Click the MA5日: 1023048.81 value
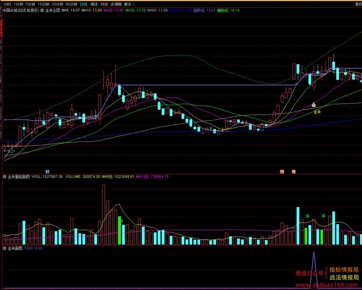362x290 pixels. [x=118, y=177]
